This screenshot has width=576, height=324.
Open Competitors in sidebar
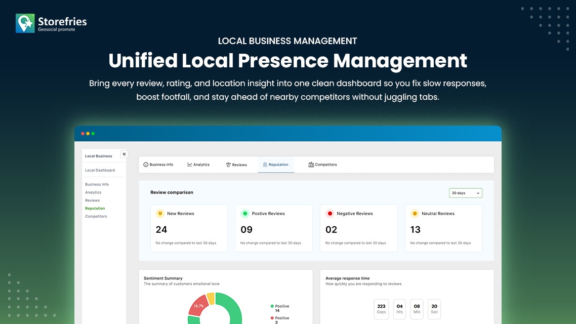pyautogui.click(x=96, y=216)
